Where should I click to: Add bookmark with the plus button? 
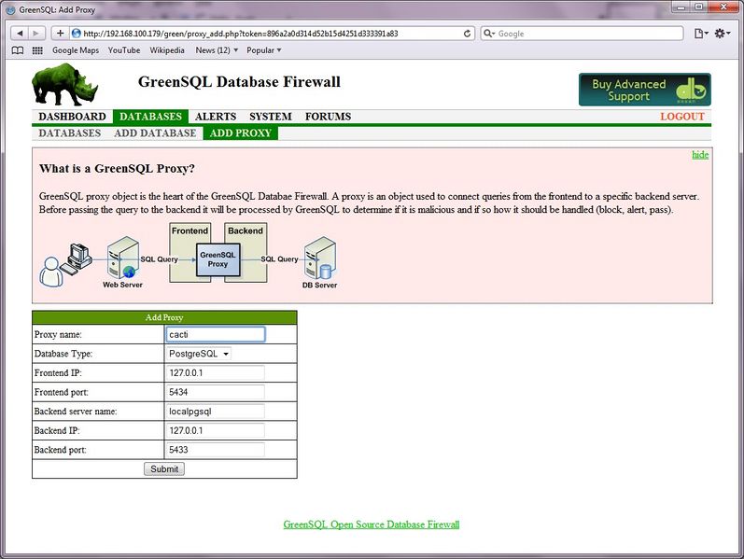[61, 34]
